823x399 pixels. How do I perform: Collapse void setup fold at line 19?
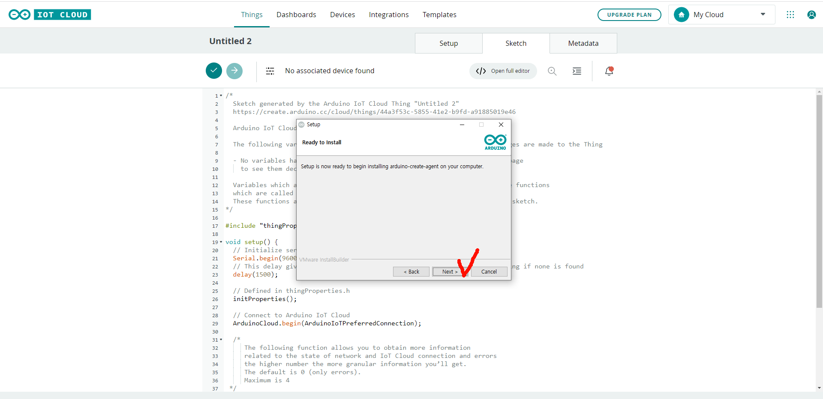click(x=221, y=242)
